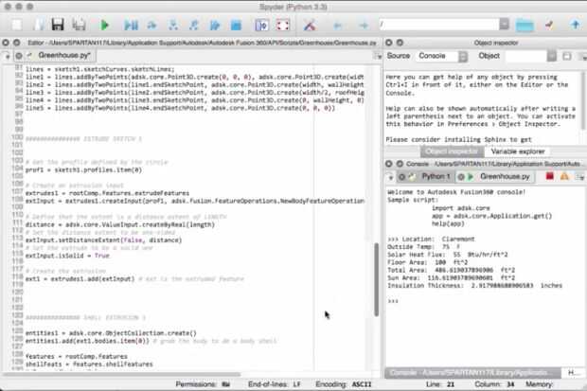The image size is (587, 391).
Task: Click the console warning triangle icon
Action: 564,176
